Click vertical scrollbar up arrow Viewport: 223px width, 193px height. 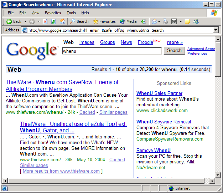click(218, 39)
